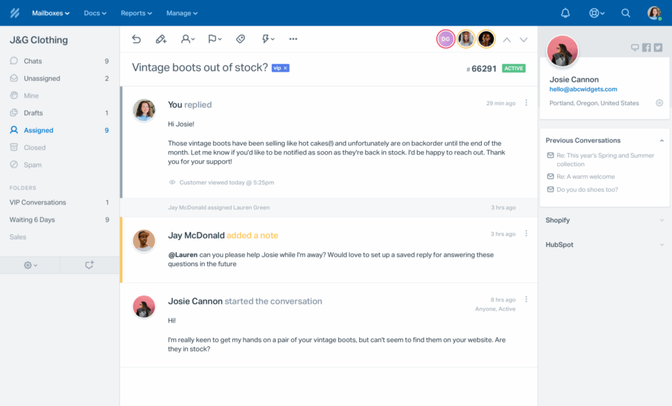Open the tag icon in conversation toolbar
Image resolution: width=672 pixels, height=406 pixels.
click(x=240, y=39)
